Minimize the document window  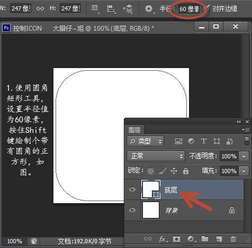pos(202,27)
